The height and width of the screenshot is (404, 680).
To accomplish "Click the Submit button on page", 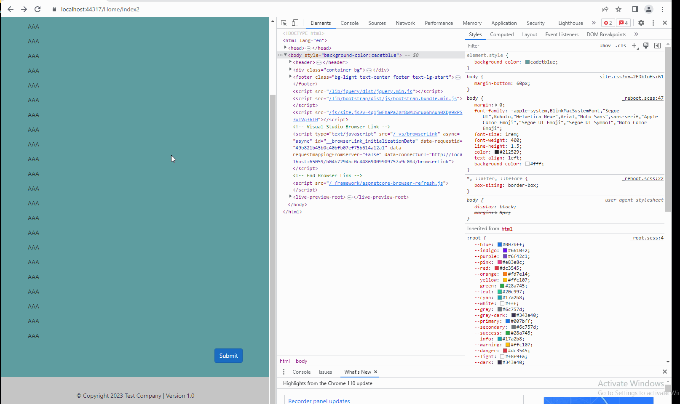I will click(x=228, y=356).
